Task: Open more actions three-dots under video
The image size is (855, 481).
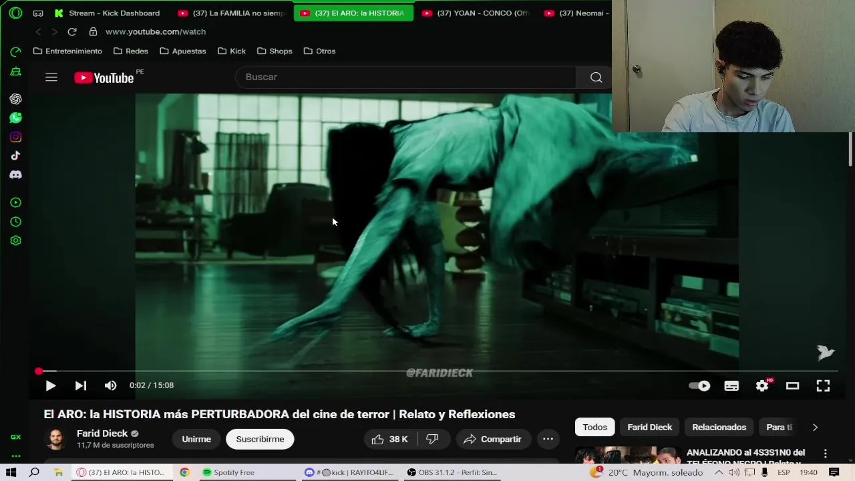Action: click(548, 439)
